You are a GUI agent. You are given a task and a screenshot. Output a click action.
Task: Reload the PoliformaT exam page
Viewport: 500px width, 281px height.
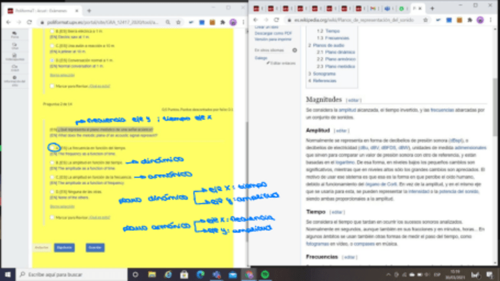(29, 22)
